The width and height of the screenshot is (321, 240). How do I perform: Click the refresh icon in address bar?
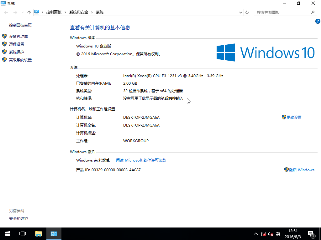coord(247,12)
